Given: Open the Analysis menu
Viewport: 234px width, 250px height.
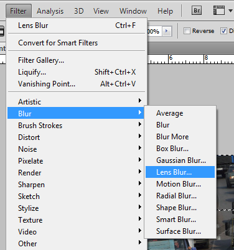Looking at the screenshot, I should [50, 11].
